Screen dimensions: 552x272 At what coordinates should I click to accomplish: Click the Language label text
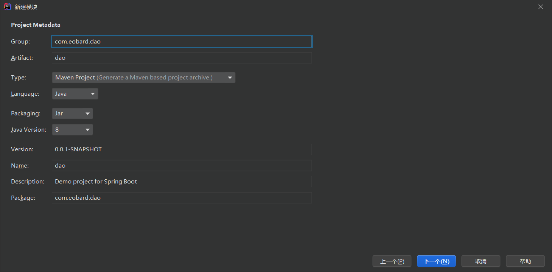coord(25,94)
